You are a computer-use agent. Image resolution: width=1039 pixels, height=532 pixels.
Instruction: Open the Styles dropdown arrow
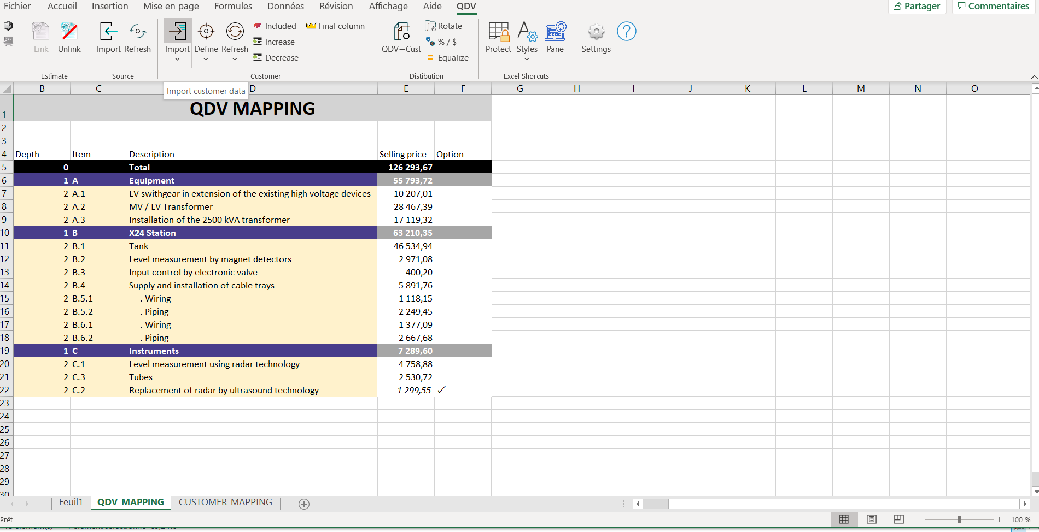(527, 60)
